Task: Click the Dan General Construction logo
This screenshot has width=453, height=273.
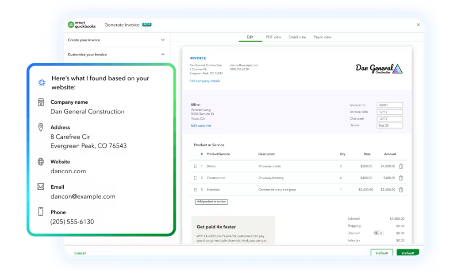Action: (x=379, y=69)
